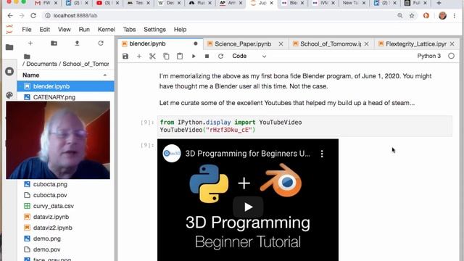Open the Kernel menu
Image resolution: width=464 pixels, height=261 pixels.
tap(107, 30)
